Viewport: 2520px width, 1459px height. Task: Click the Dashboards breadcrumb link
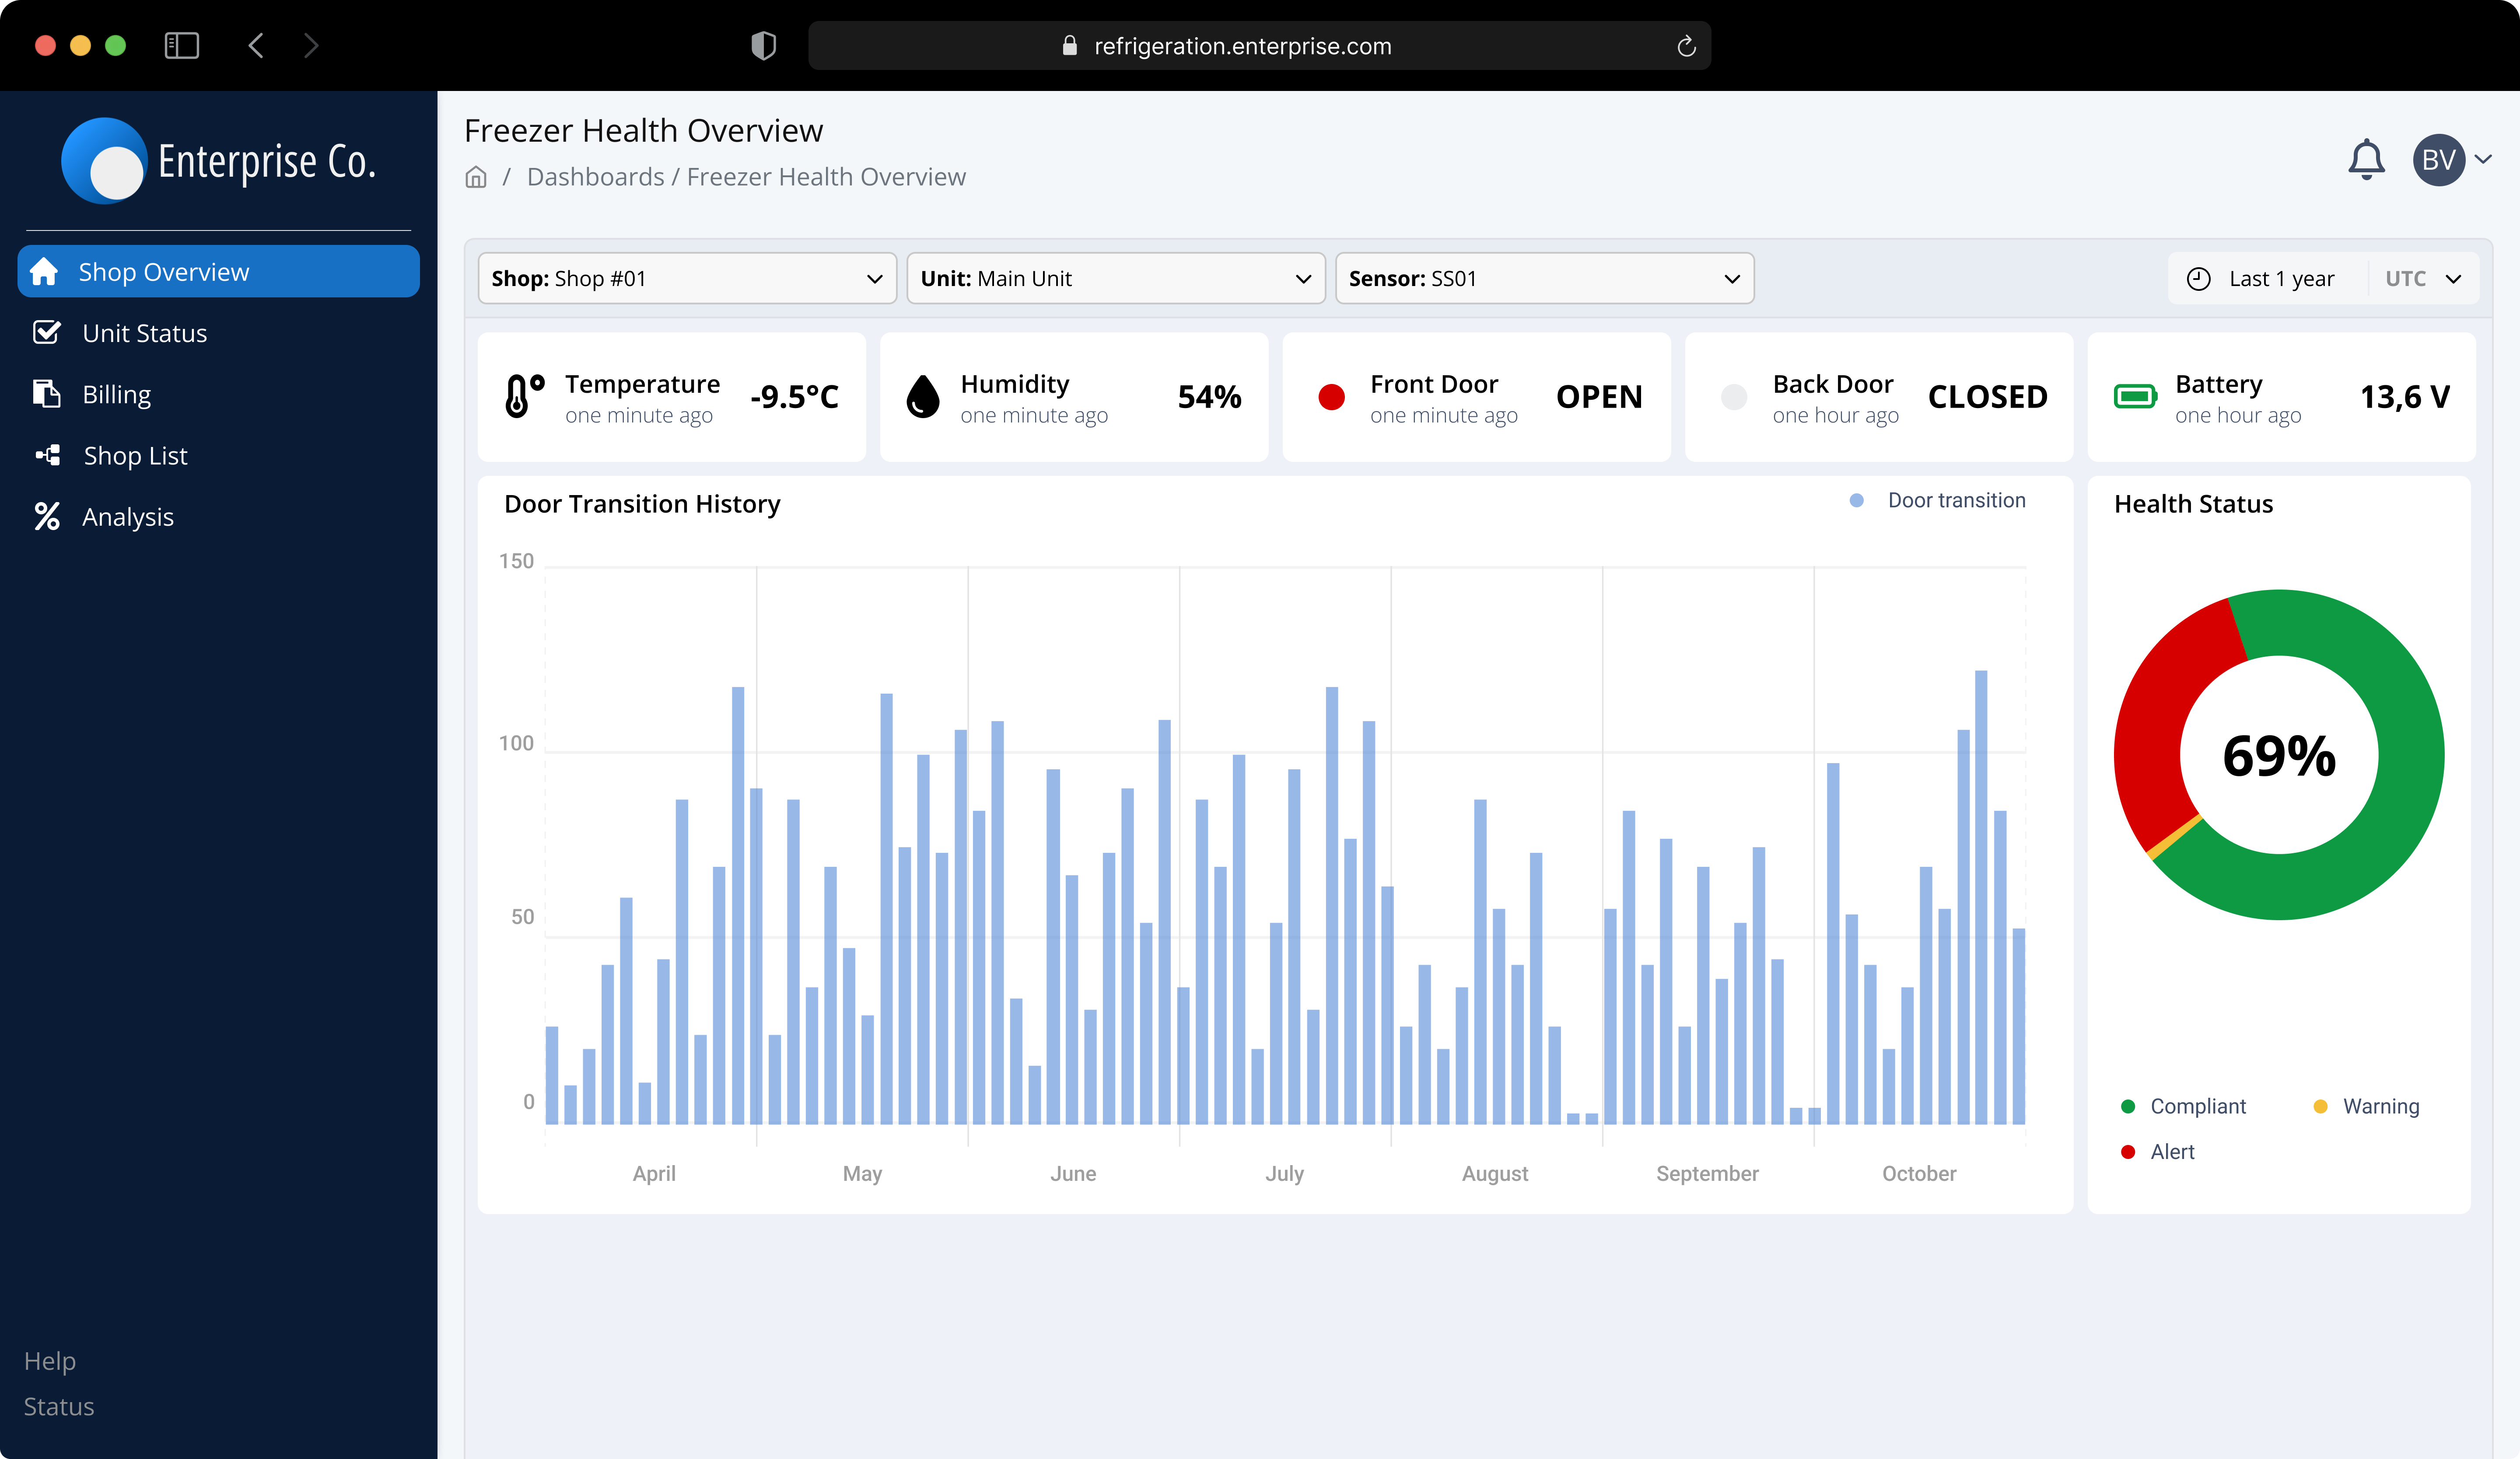coord(595,177)
